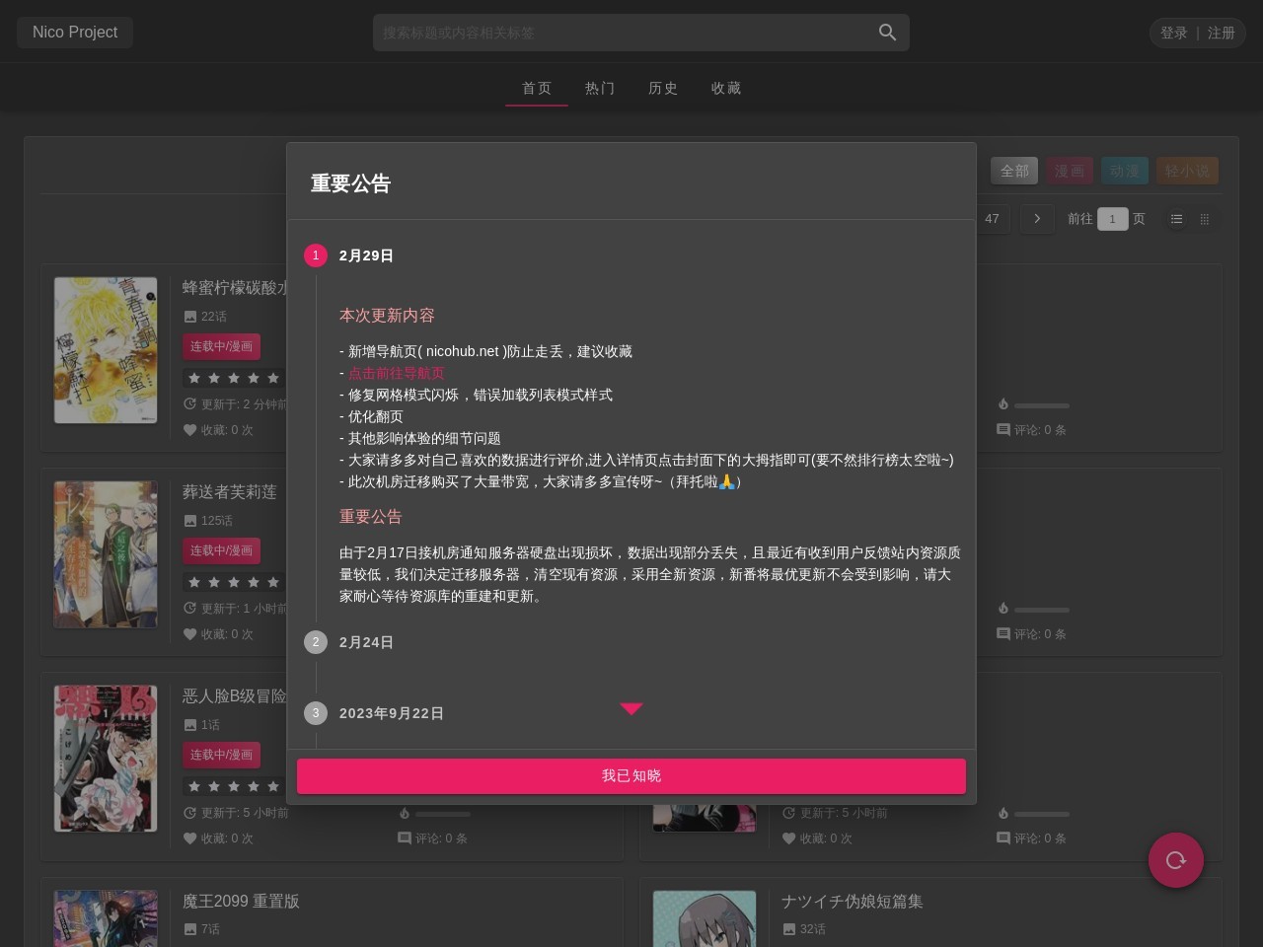The image size is (1263, 947).
Task: Click the next page arrow in pagination
Action: coord(1036,219)
